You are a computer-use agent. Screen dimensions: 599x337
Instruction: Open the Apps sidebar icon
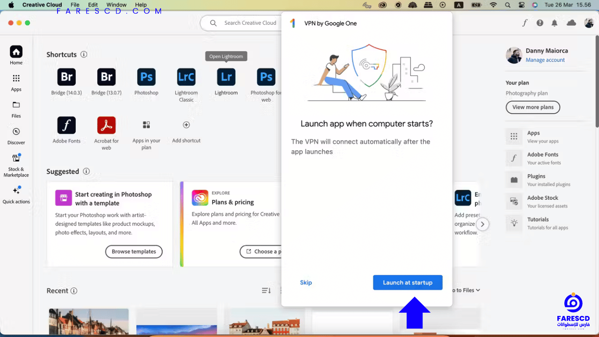16,79
